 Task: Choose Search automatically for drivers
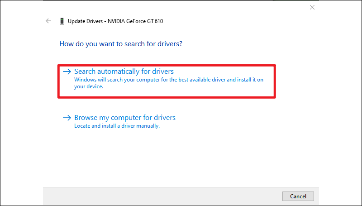pos(124,72)
